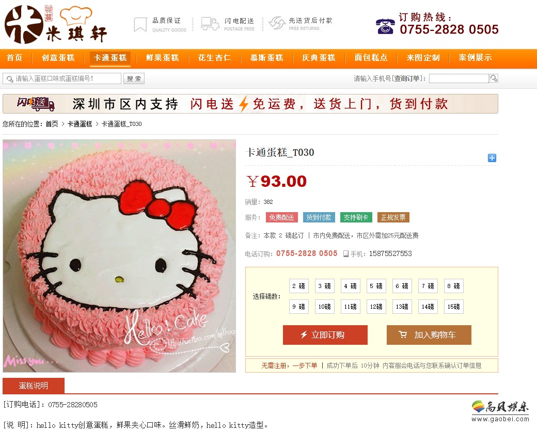Screen dimensions: 537x431
Task: Click the blue plus share icon
Action: tap(492, 158)
